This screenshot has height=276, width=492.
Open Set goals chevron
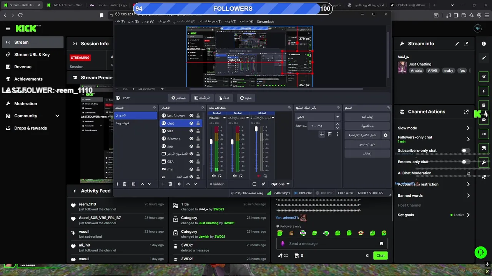tap(468, 215)
